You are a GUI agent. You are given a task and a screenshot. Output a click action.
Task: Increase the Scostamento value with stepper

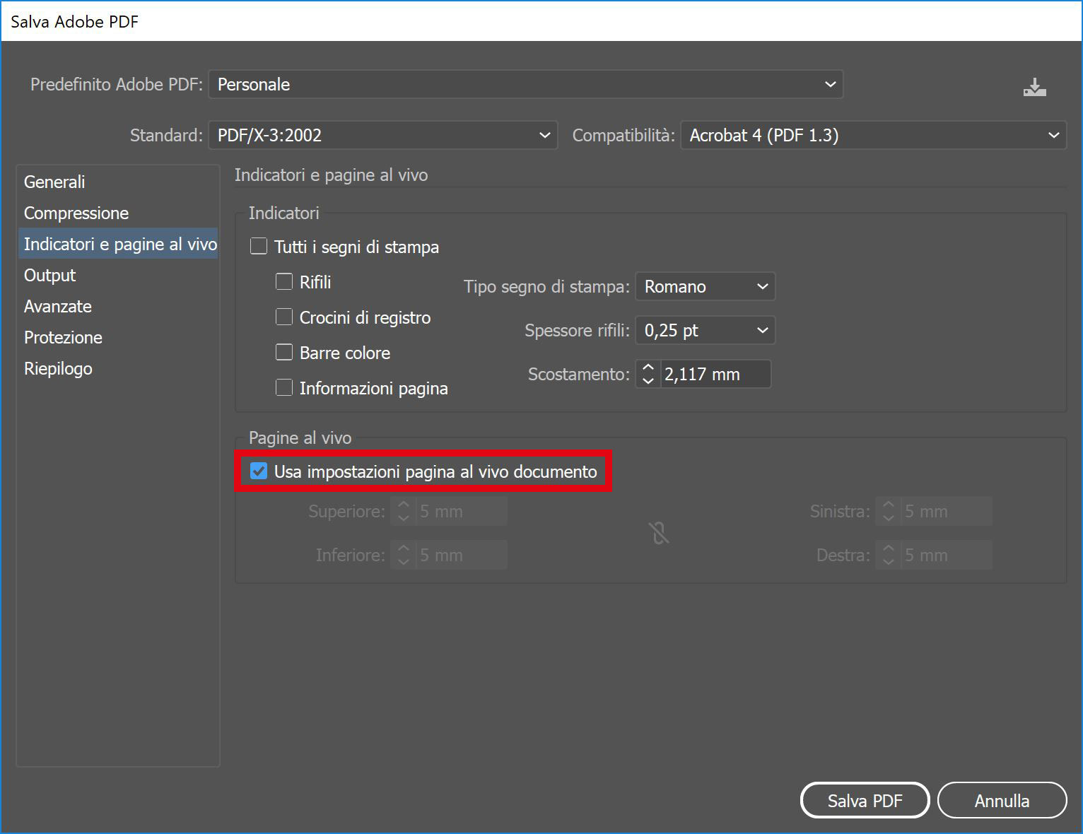(648, 368)
